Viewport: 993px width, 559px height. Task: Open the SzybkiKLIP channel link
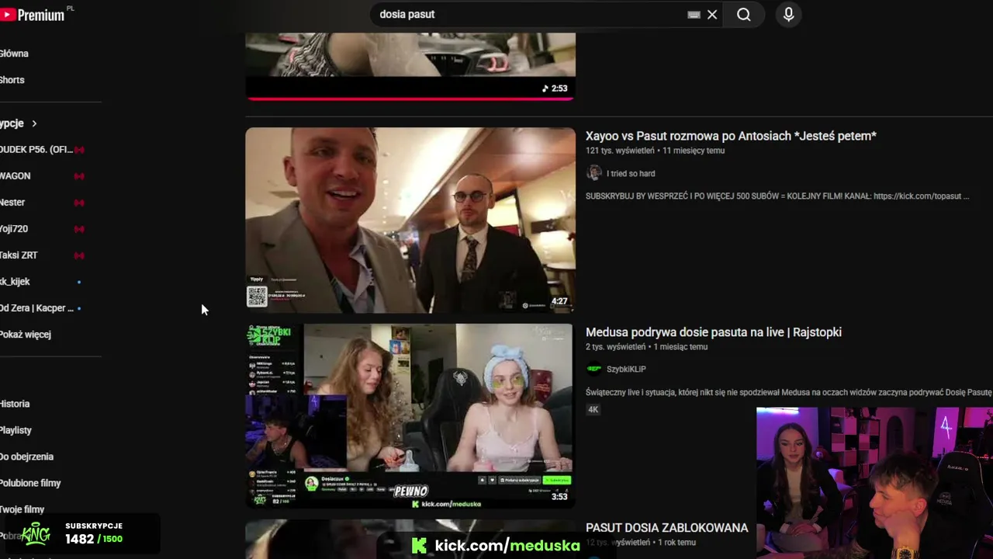[x=626, y=370]
